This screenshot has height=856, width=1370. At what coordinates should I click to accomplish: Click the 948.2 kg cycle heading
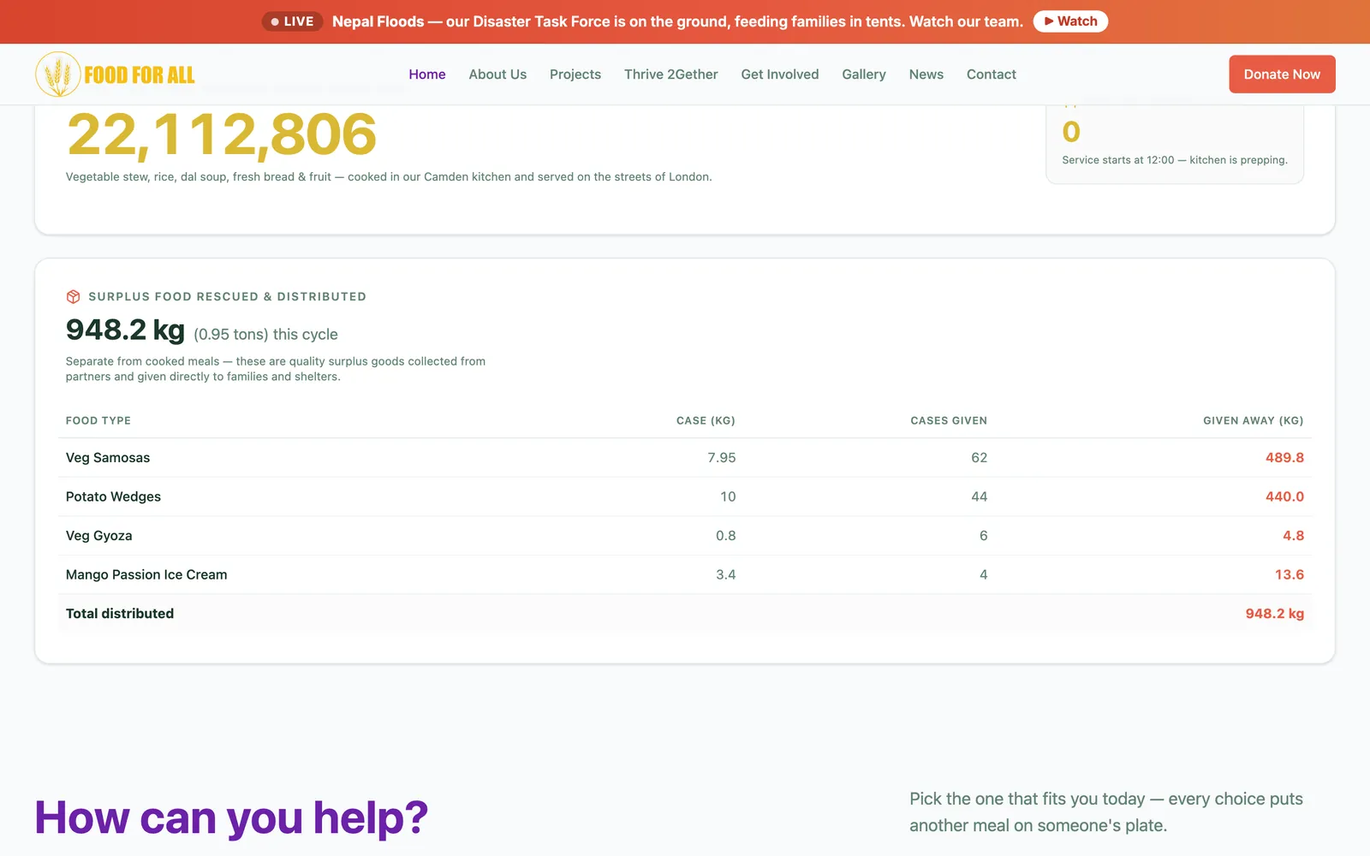125,330
